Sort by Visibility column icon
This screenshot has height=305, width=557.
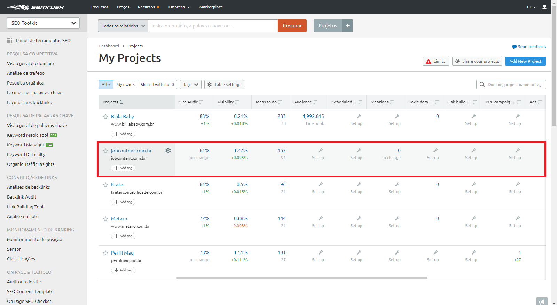[x=237, y=102]
